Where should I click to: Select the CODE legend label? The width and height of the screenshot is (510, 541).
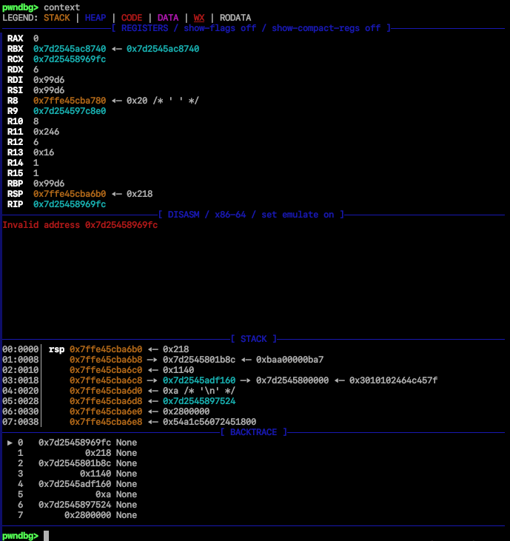[132, 18]
